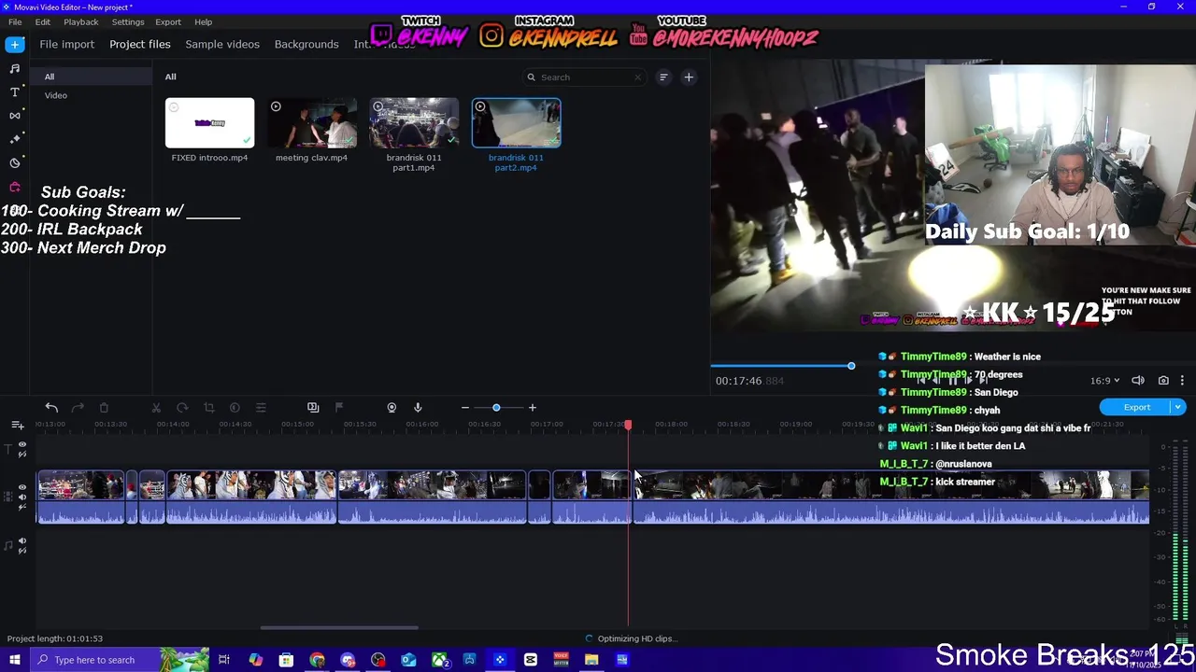
Task: Click the Undo arrow
Action: (51, 407)
